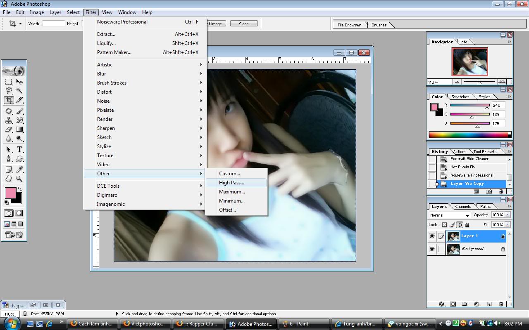This screenshot has height=330, width=529.
Task: Click the Clear button in options bar
Action: [244, 24]
